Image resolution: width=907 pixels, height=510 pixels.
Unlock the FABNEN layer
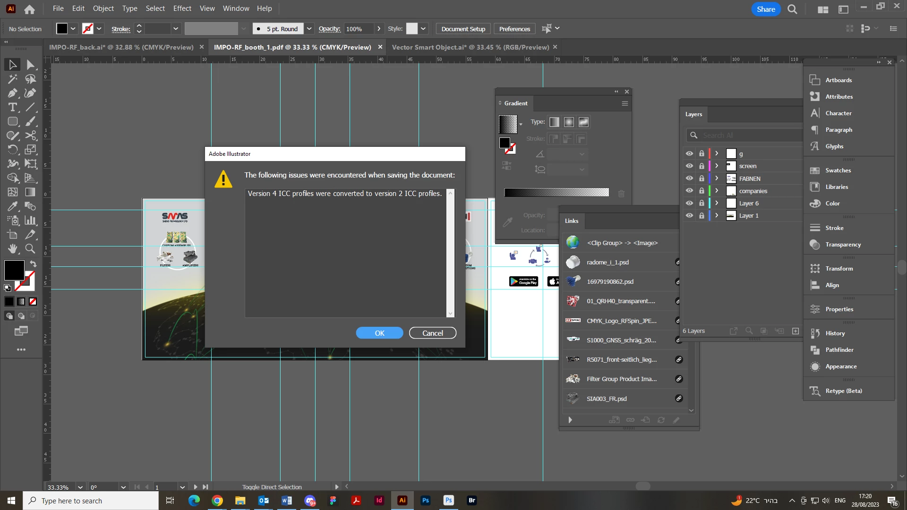[x=702, y=178]
